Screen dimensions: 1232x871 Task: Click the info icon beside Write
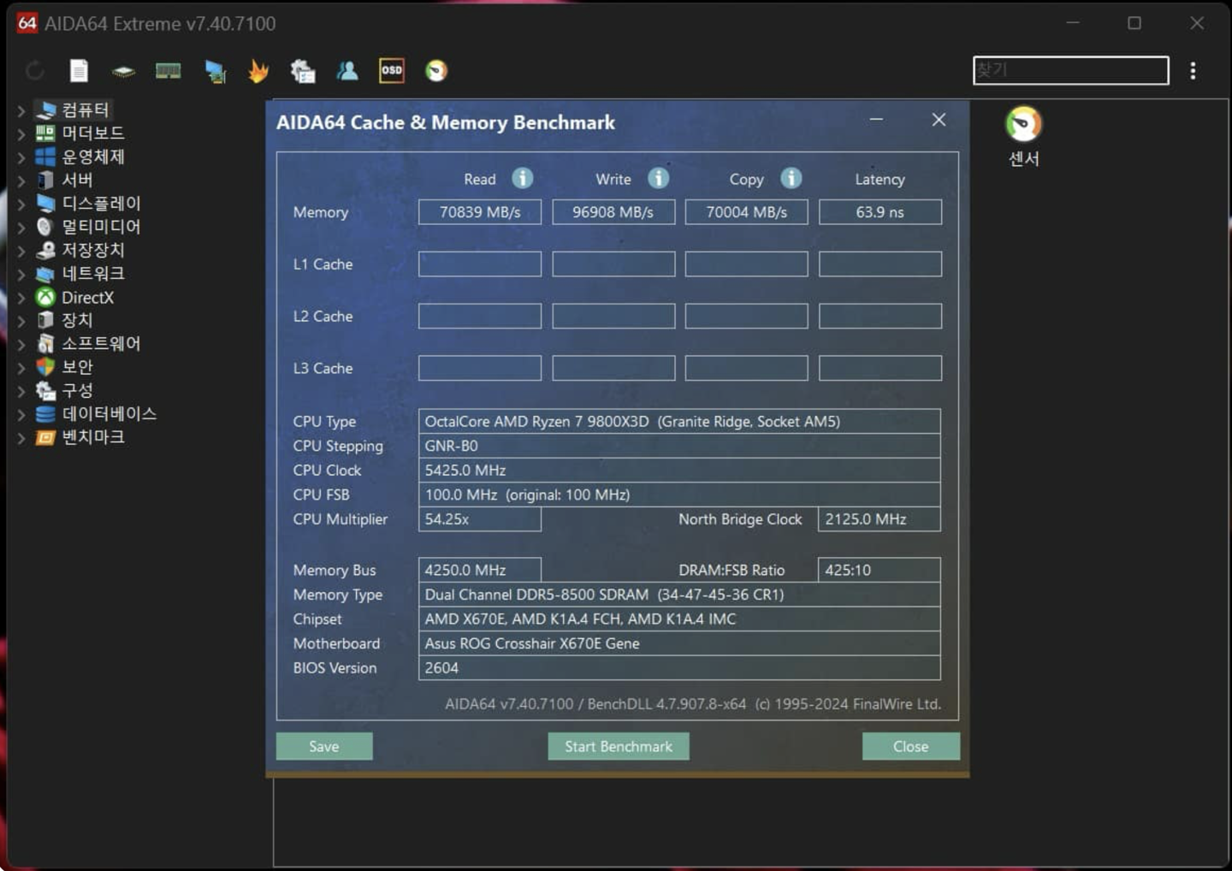coord(658,178)
